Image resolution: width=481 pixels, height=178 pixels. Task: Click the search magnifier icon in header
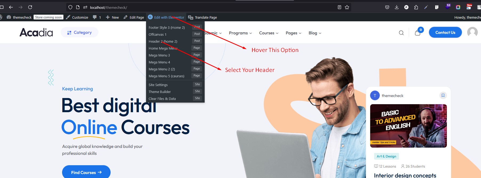tap(401, 33)
